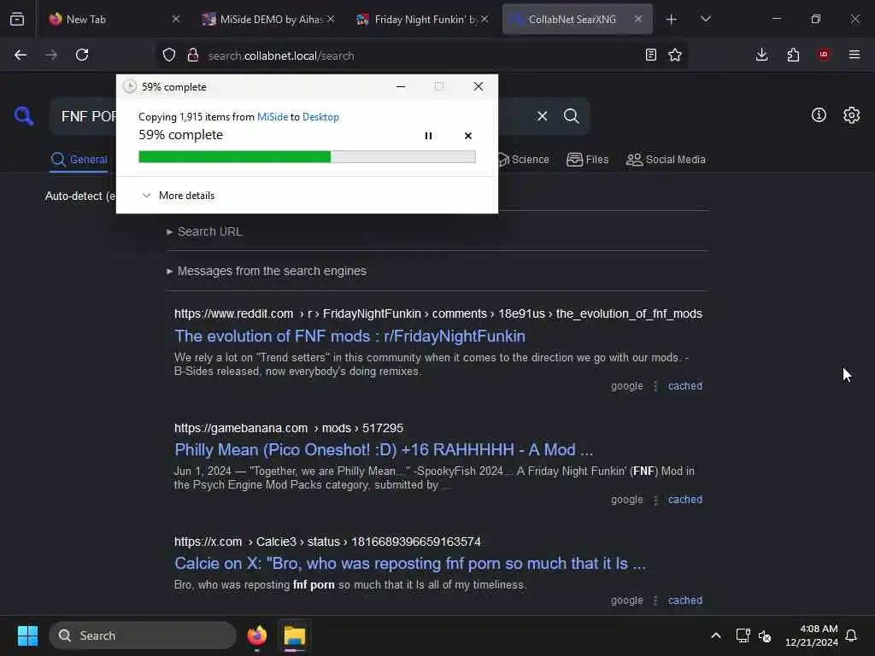The image size is (875, 656).
Task: Open File Explorer from the taskbar
Action: [294, 635]
